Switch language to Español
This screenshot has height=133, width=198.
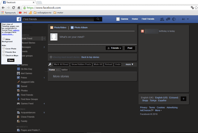click(x=162, y=101)
